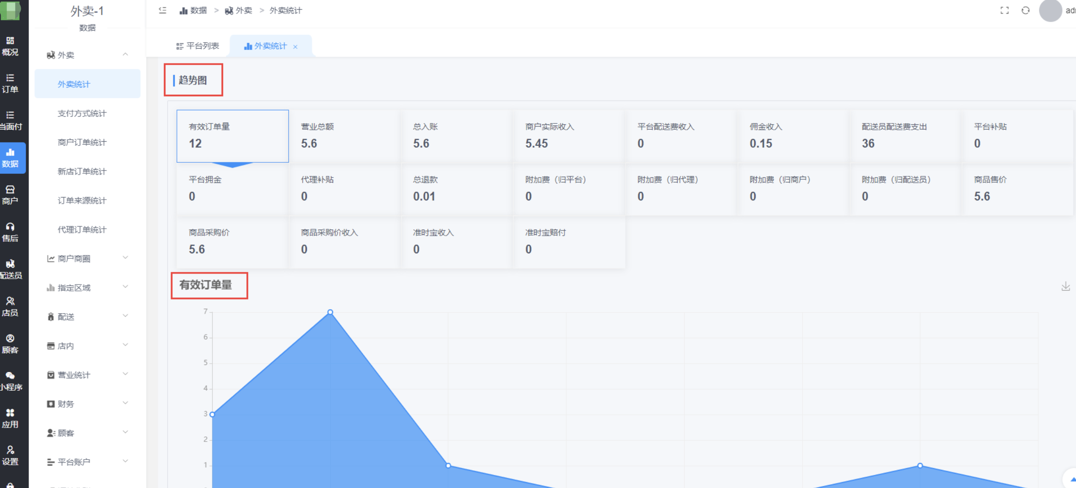Switch to the 平台列表 tab

tap(198, 46)
